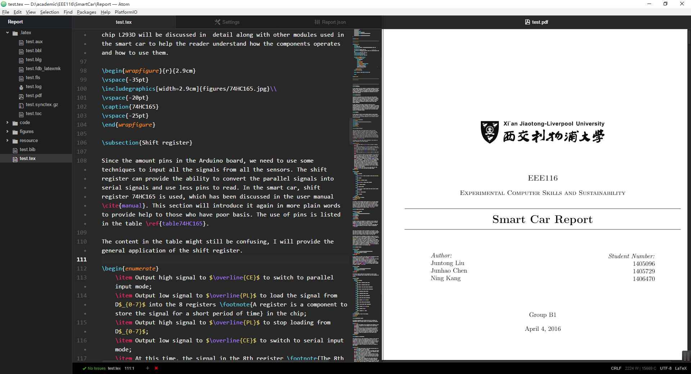691x374 pixels.
Task: Click the .latex folder icon in tree view
Action: click(x=15, y=33)
